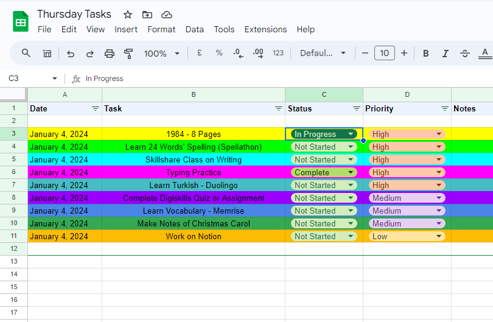Open the File menu

[x=44, y=29]
